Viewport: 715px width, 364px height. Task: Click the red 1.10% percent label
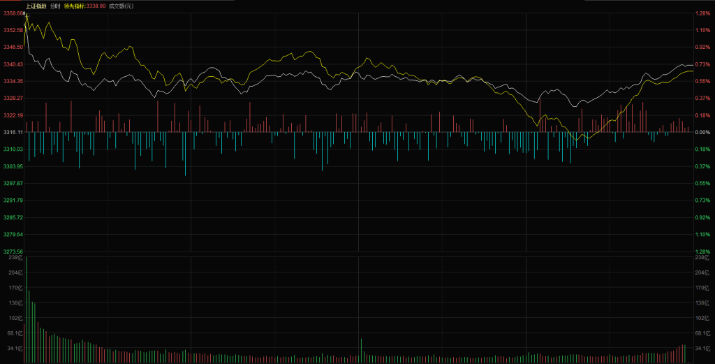tap(702, 30)
